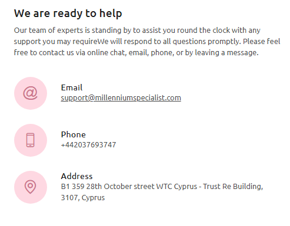
Task: Click the words 'leaving a message'
Action: (x=226, y=53)
